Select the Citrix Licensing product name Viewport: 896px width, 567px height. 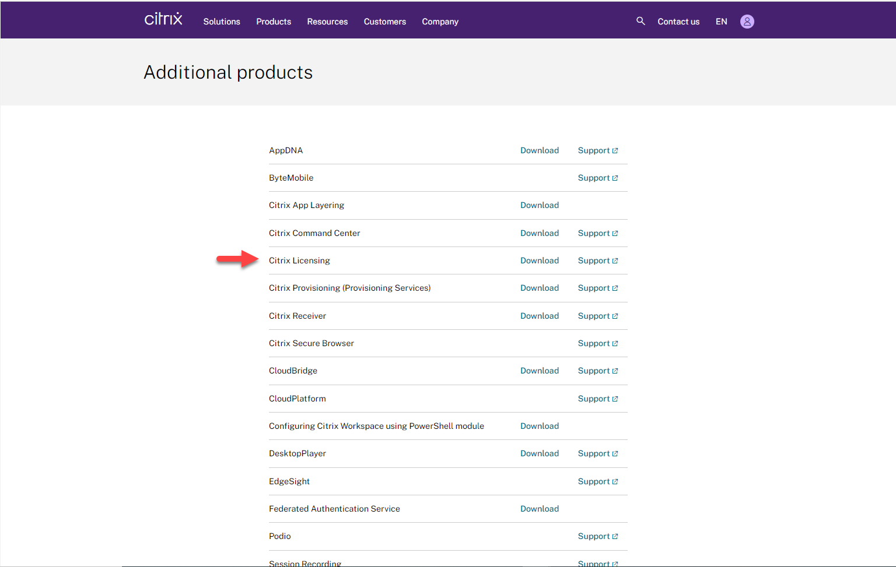[x=299, y=260]
